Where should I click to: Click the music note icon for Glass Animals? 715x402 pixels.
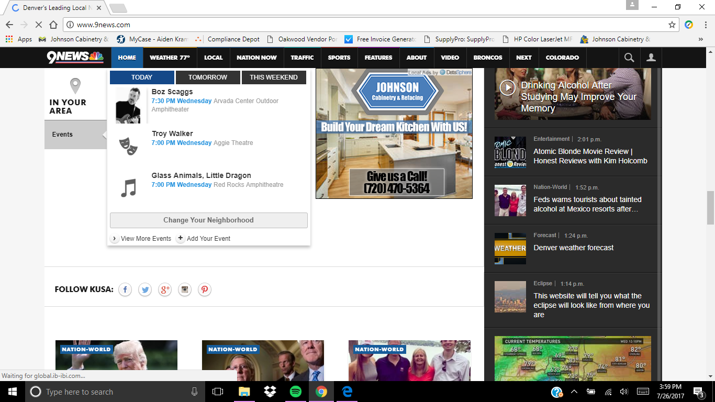coord(128,187)
